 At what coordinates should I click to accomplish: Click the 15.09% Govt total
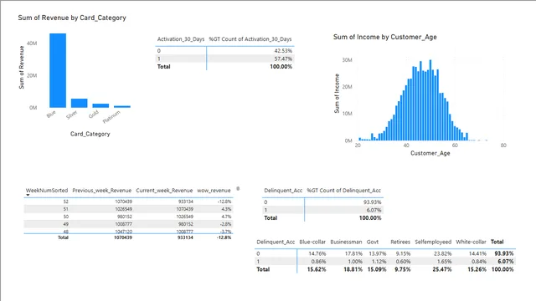377,269
